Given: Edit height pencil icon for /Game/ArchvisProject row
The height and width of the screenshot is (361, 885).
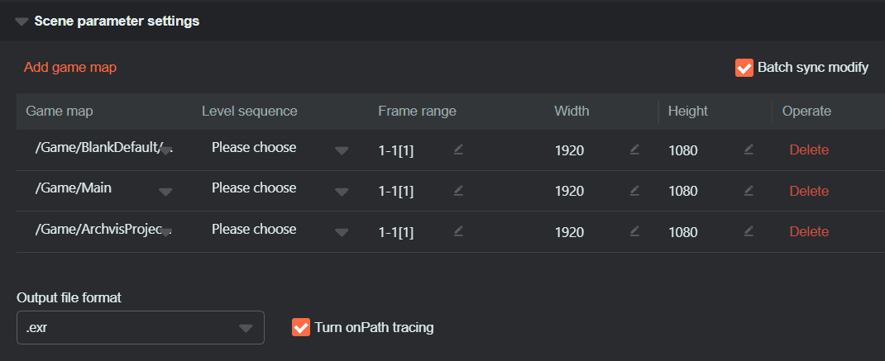Looking at the screenshot, I should coord(749,231).
